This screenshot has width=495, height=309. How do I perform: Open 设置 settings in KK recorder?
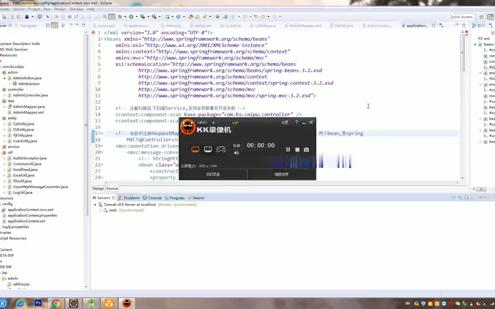pos(285,122)
